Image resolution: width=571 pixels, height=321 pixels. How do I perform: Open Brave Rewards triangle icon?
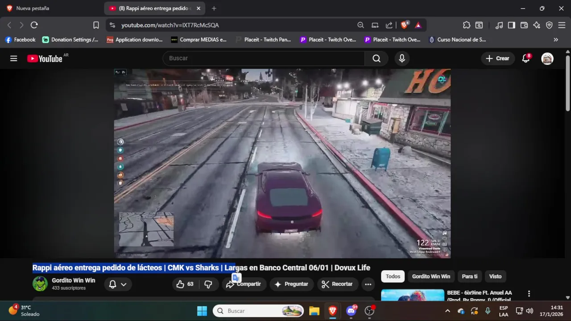click(x=418, y=25)
